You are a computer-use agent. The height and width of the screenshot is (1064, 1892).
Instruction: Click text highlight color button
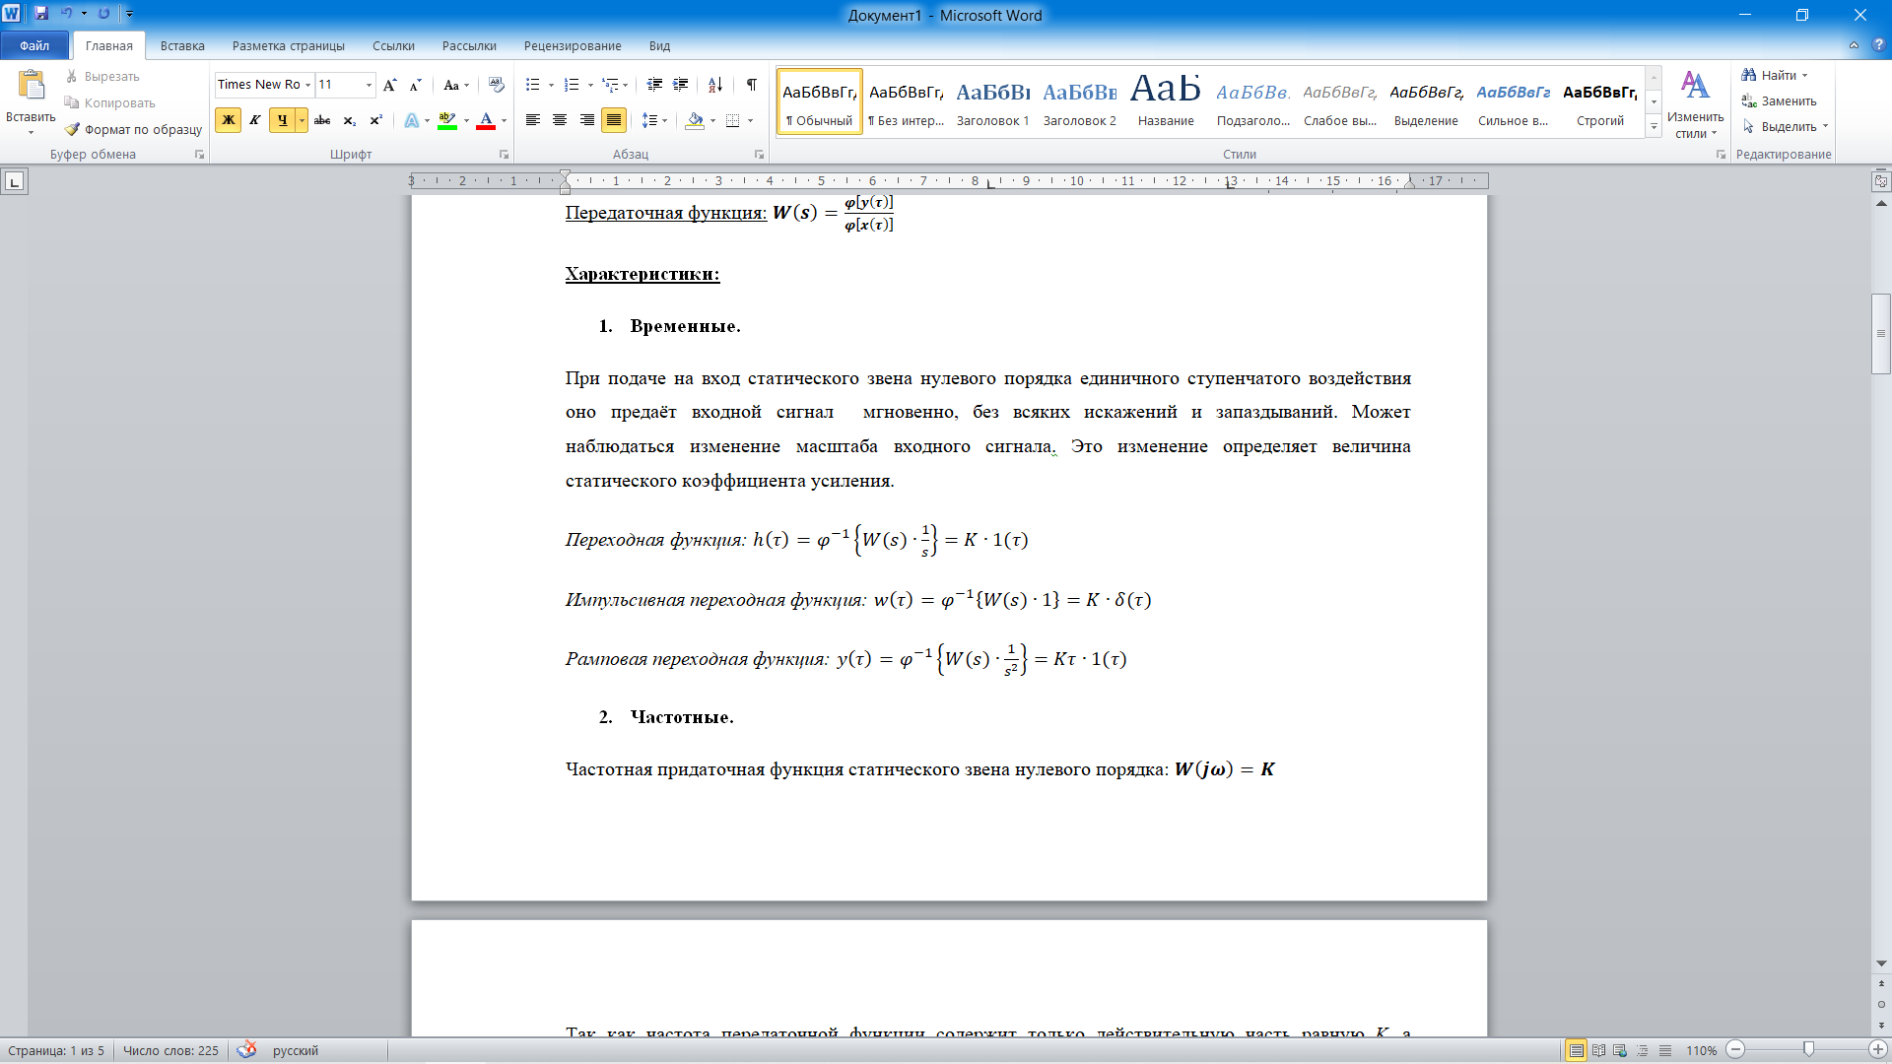[x=447, y=120]
